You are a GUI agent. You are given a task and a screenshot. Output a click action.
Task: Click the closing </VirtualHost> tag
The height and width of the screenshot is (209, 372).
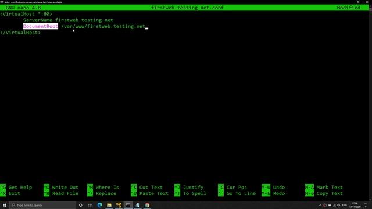pos(20,33)
